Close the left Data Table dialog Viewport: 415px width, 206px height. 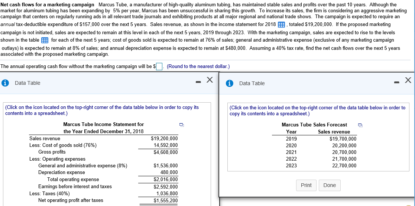tap(209, 80)
